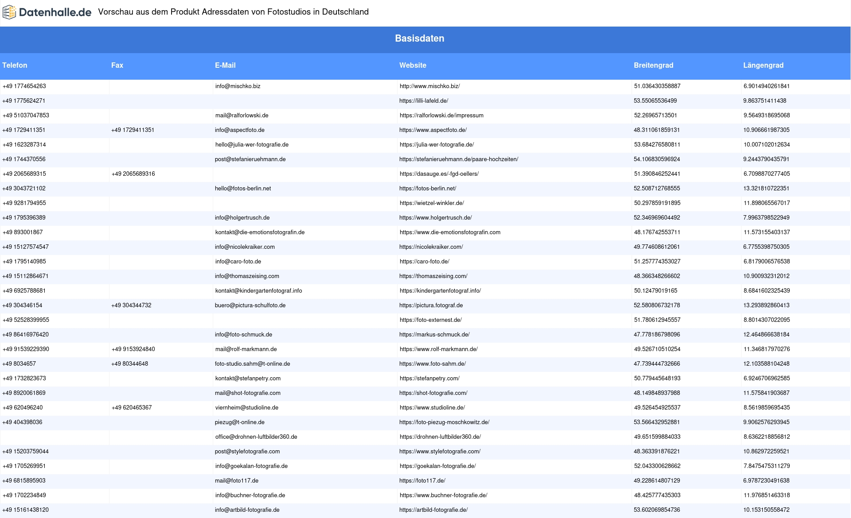Select email foto-studio.sahm@t-online.de
The image size is (851, 518).
point(253,364)
